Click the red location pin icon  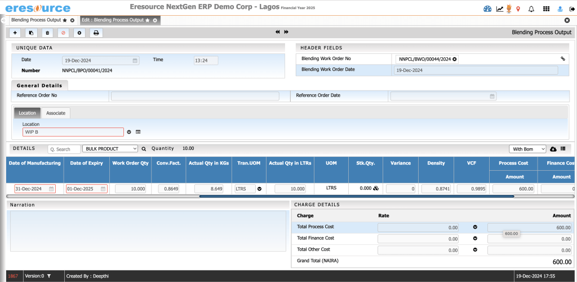tap(518, 9)
